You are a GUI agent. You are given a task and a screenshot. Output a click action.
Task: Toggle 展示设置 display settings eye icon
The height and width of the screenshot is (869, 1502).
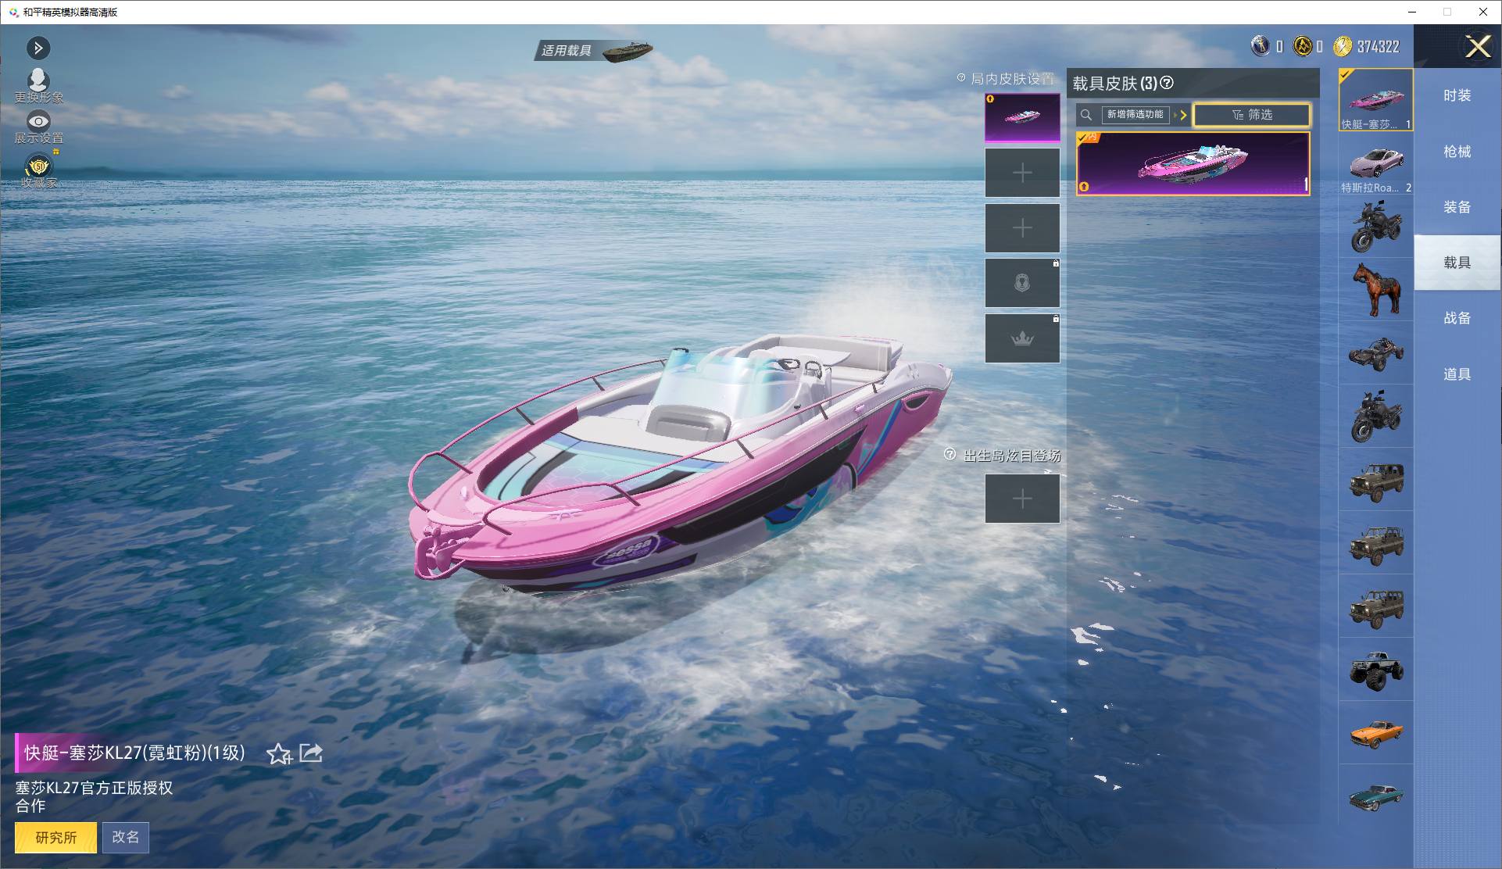38,121
